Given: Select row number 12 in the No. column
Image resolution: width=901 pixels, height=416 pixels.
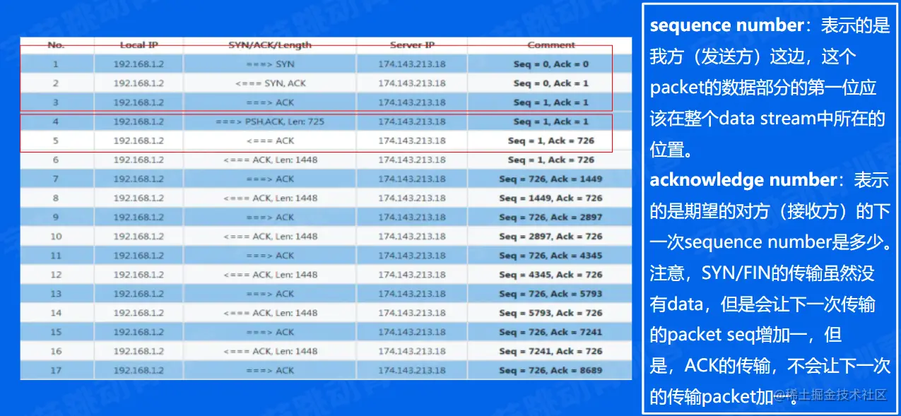Looking at the screenshot, I should click(x=56, y=275).
